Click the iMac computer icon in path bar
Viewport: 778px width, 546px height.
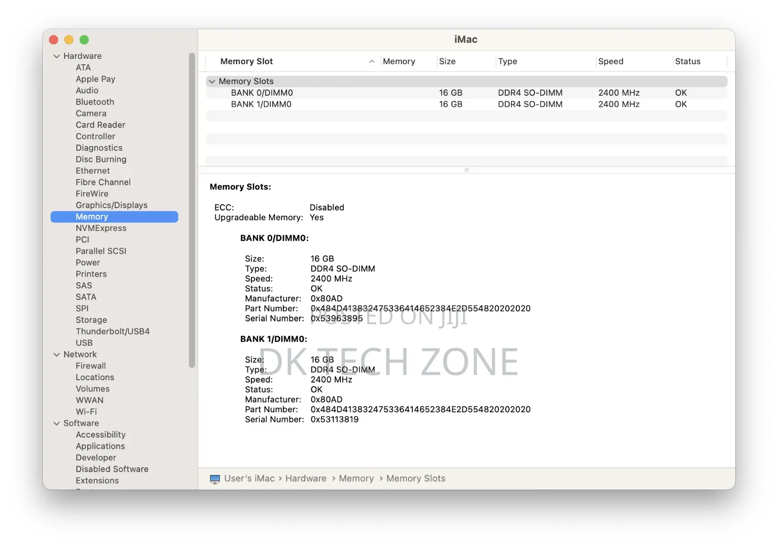(214, 479)
